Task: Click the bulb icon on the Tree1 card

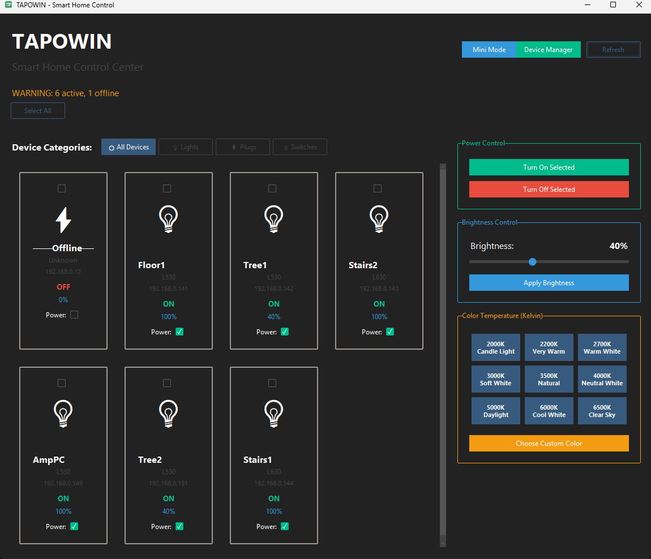Action: point(273,219)
